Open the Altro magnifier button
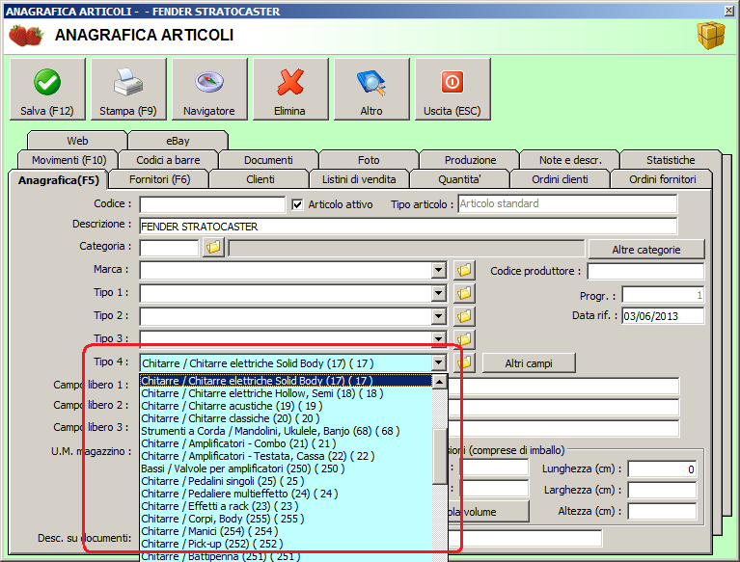Image resolution: width=740 pixels, height=562 pixels. (371, 89)
